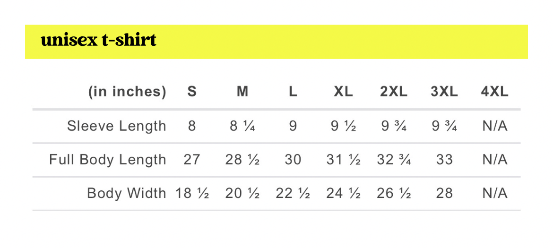Click the body width value for 3XL
The image size is (553, 248).
[x=444, y=193]
